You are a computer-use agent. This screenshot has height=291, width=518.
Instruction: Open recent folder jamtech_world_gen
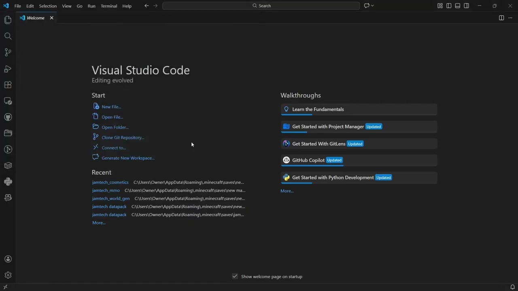111,198
